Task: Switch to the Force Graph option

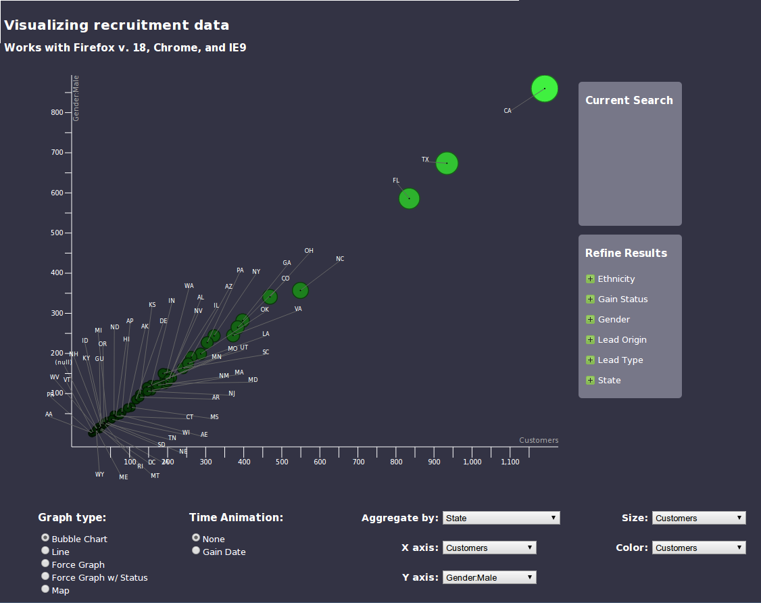Action: point(45,564)
